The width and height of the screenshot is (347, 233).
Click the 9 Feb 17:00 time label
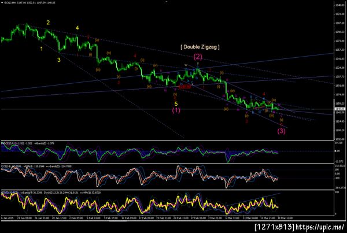click(110, 218)
